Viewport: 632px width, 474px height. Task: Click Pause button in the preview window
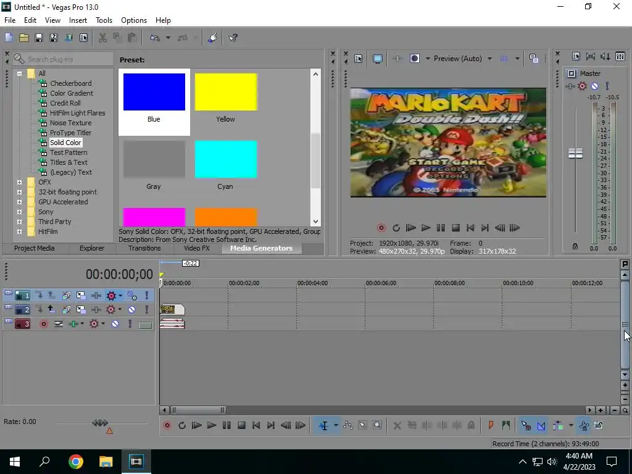[441, 228]
